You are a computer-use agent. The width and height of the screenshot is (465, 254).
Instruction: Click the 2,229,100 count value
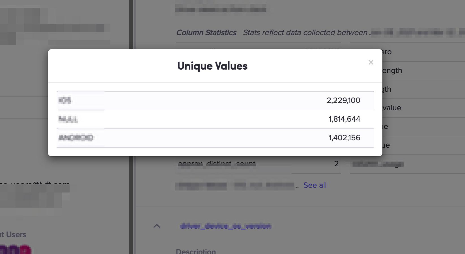pos(343,100)
